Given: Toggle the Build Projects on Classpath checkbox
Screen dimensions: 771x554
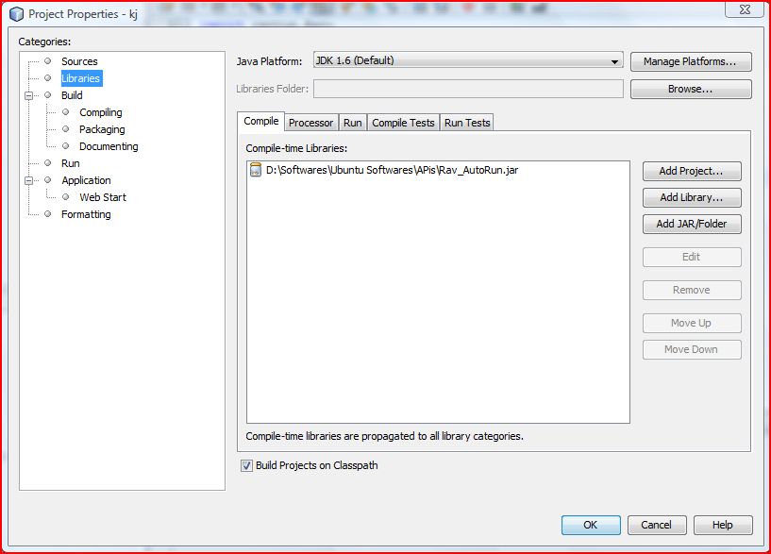Looking at the screenshot, I should pyautogui.click(x=246, y=465).
